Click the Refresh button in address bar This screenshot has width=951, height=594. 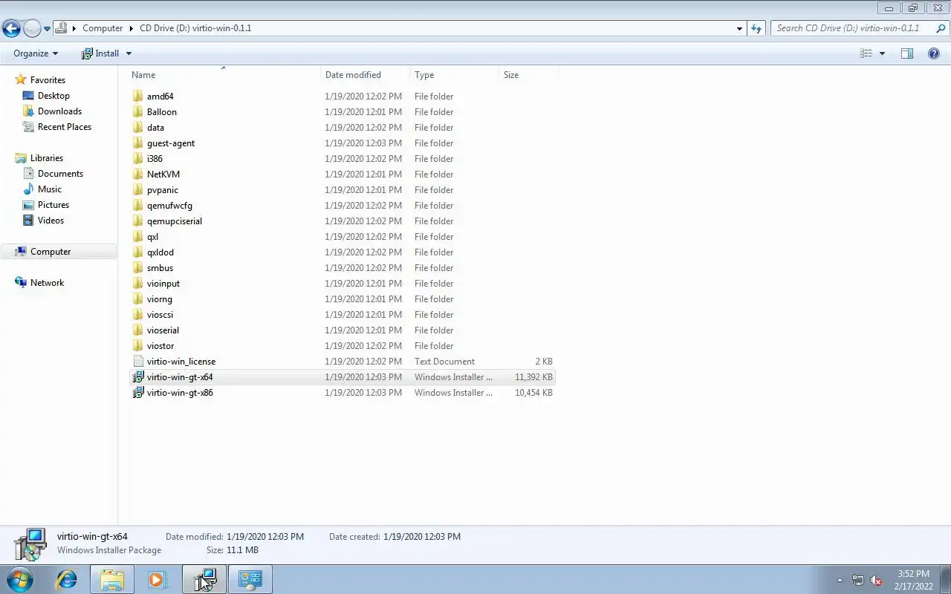(756, 28)
